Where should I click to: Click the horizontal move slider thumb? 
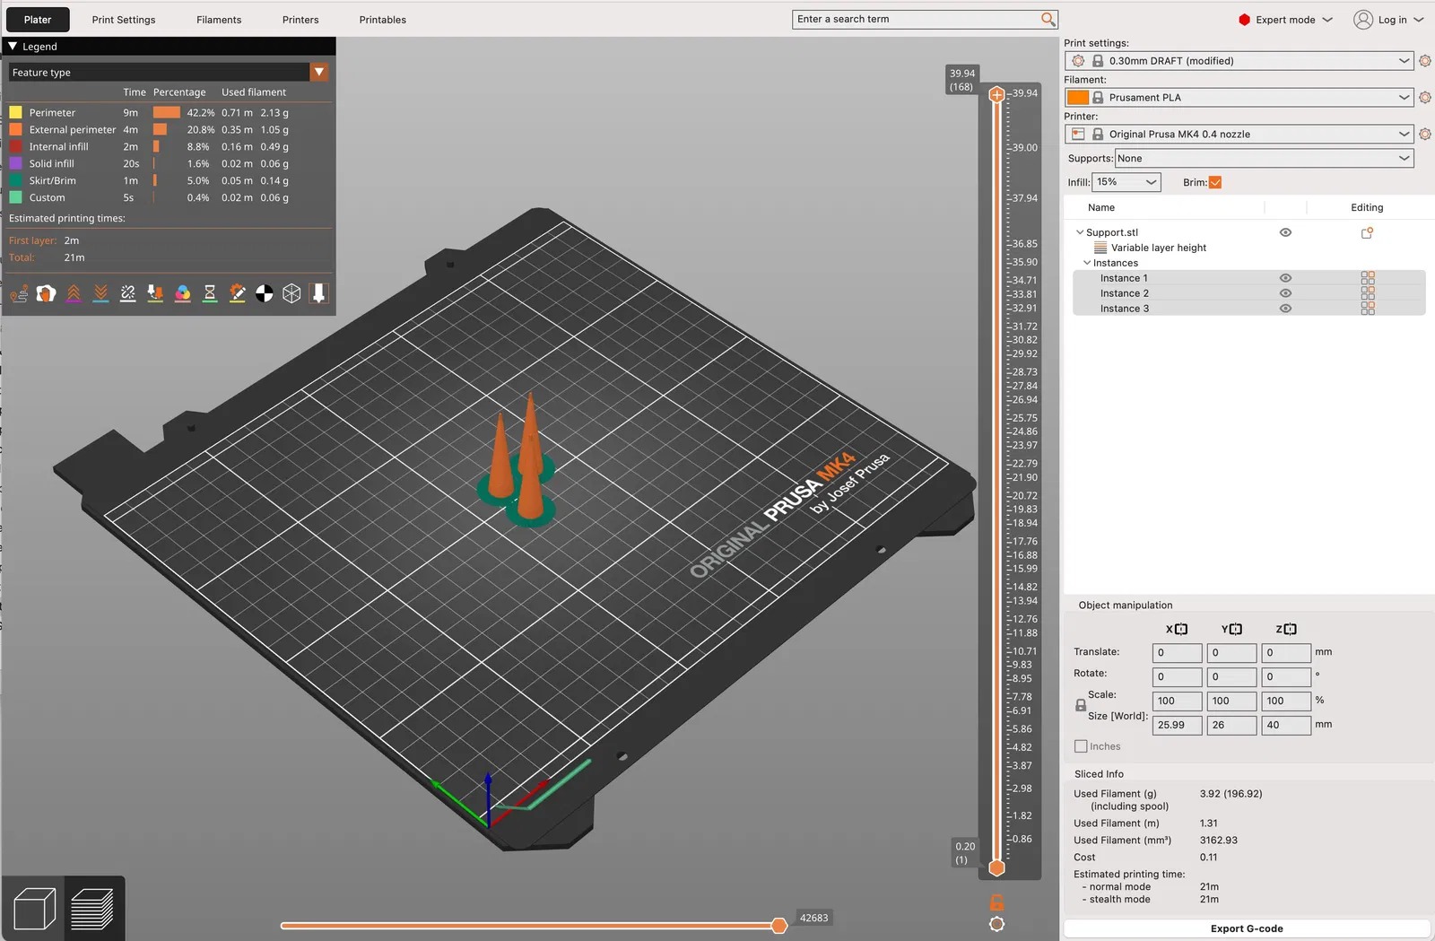pos(778,925)
